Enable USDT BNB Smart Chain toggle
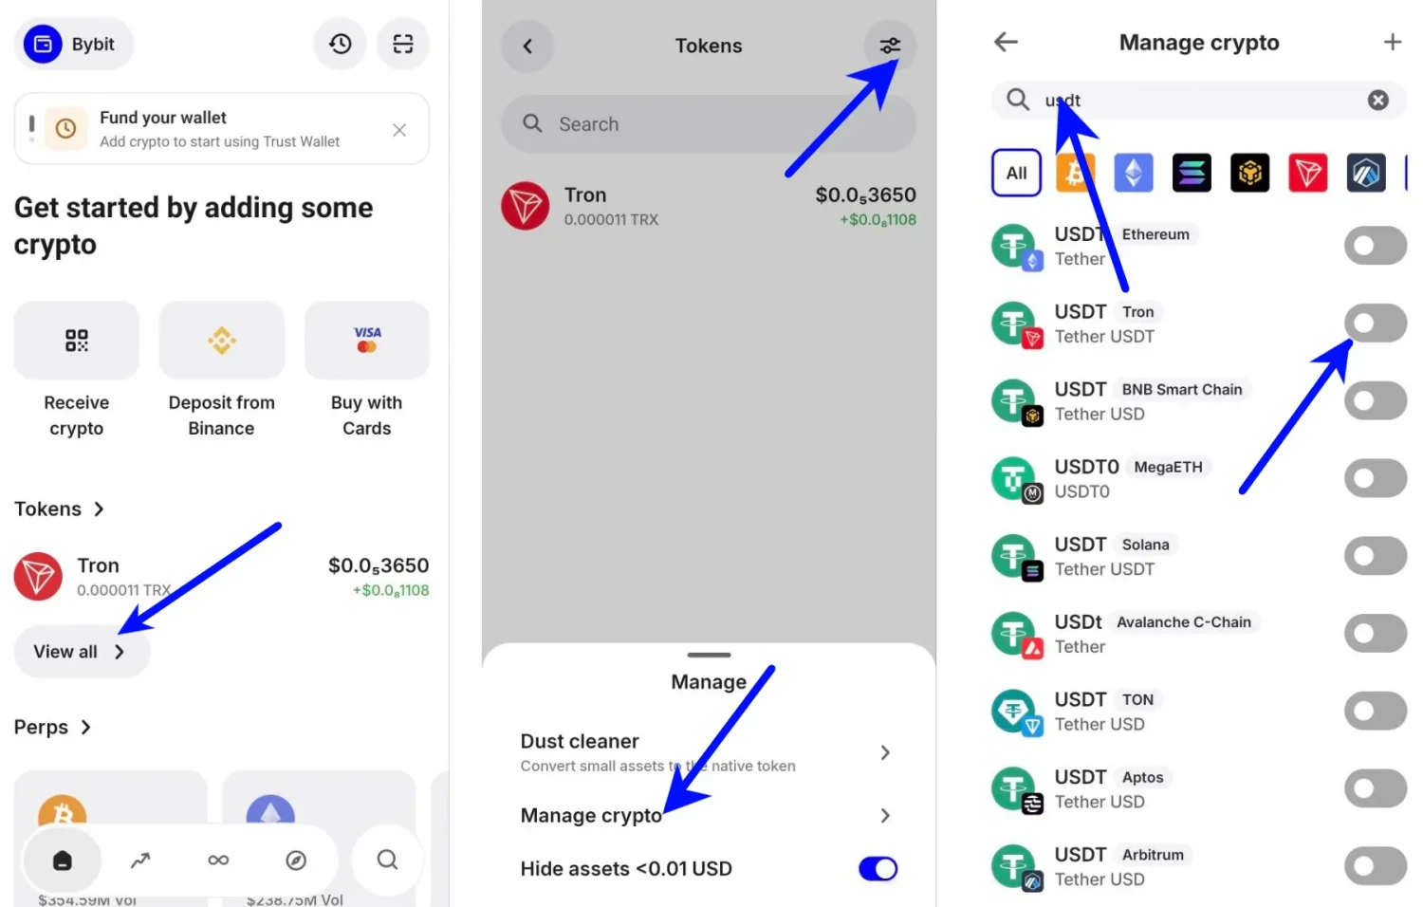The width and height of the screenshot is (1423, 907). tap(1376, 401)
